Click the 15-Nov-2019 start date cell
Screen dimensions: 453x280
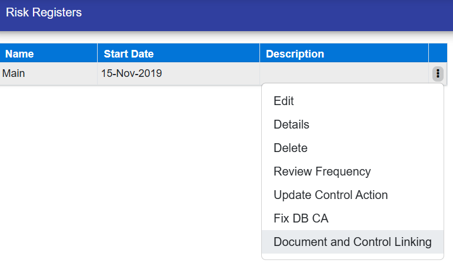coord(131,74)
